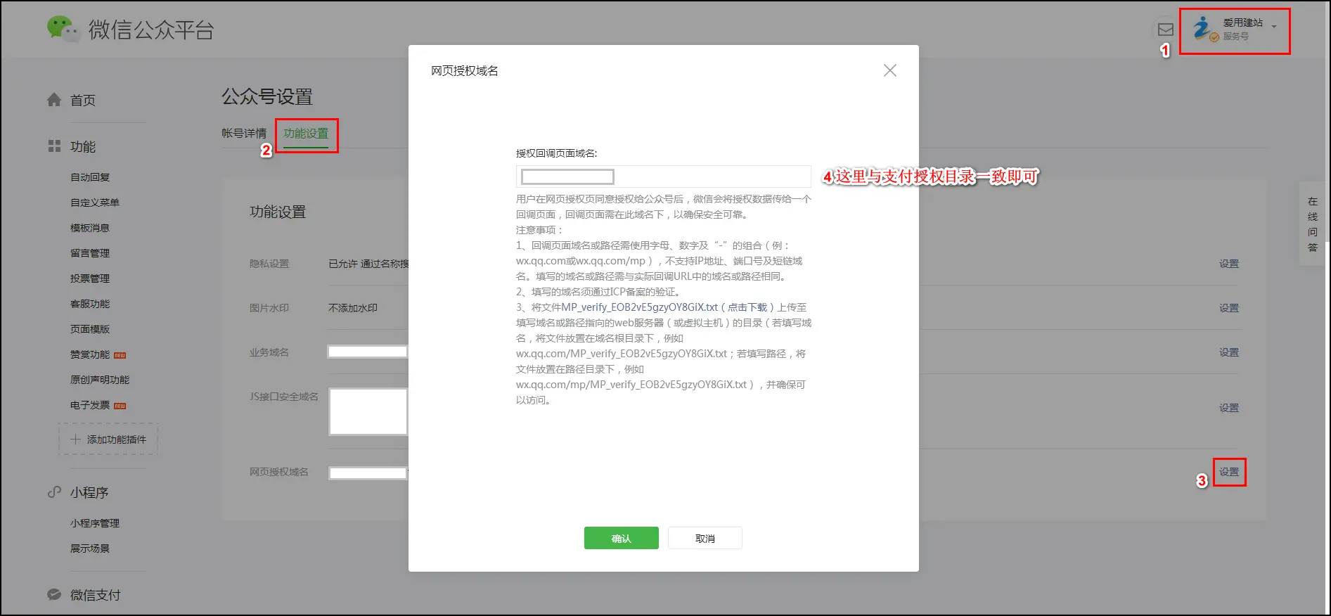Expand the account dropdown arrow next to 爱用建站

pyautogui.click(x=1274, y=27)
